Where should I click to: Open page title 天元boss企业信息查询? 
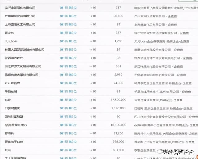150,41
